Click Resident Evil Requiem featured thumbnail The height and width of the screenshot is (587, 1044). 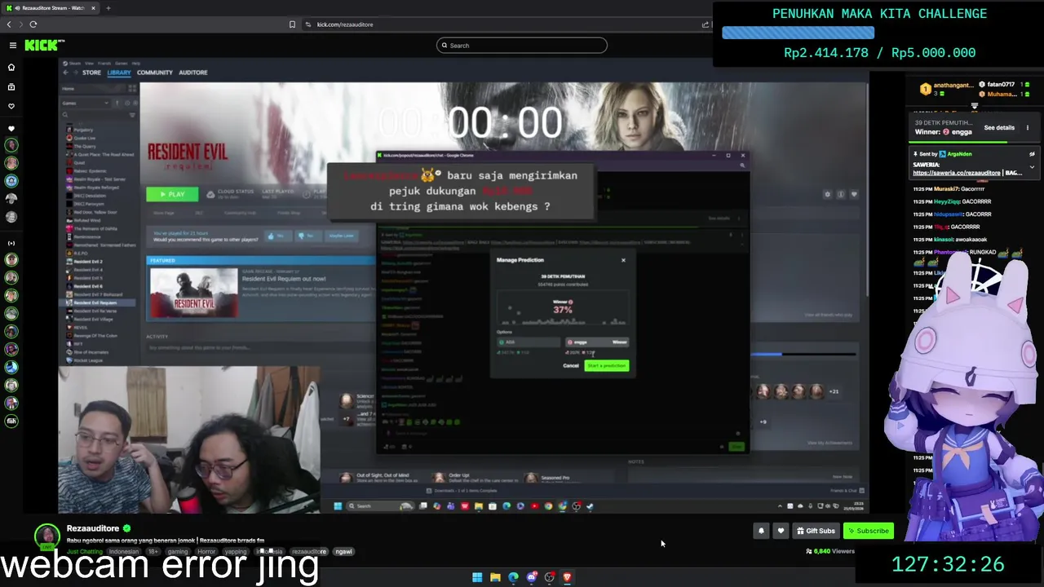194,292
